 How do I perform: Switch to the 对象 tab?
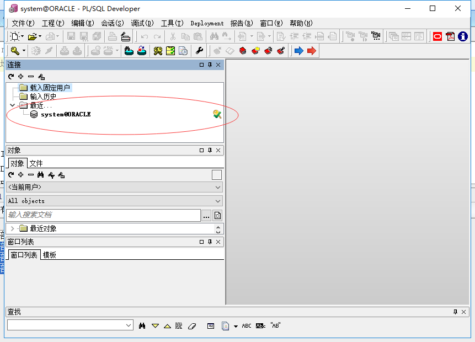(x=17, y=164)
